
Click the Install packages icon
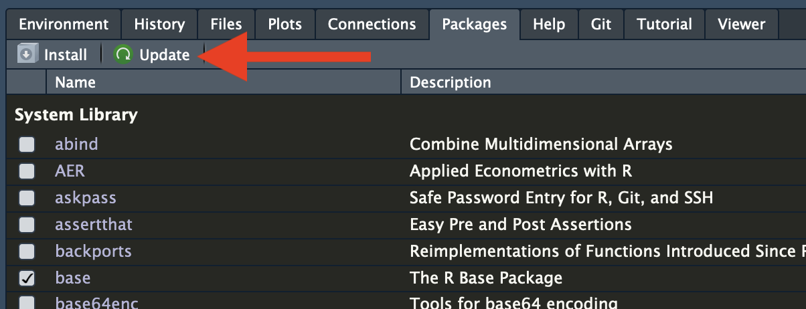[27, 54]
